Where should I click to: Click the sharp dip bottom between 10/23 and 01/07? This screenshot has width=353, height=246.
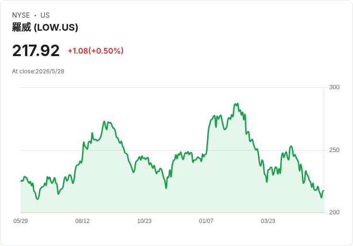(x=166, y=188)
